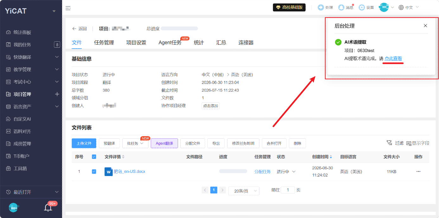This screenshot has height=218, width=439.
Task: Click the 前往 page number input field
Action: tap(288, 190)
